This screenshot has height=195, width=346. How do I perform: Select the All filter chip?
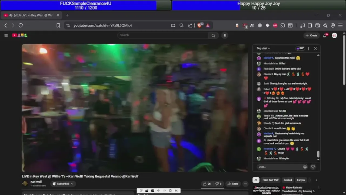[256, 180]
